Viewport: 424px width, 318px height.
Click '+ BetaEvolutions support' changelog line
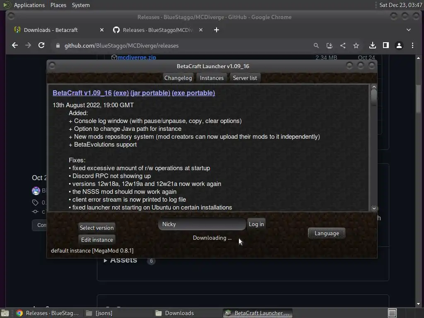103,145
